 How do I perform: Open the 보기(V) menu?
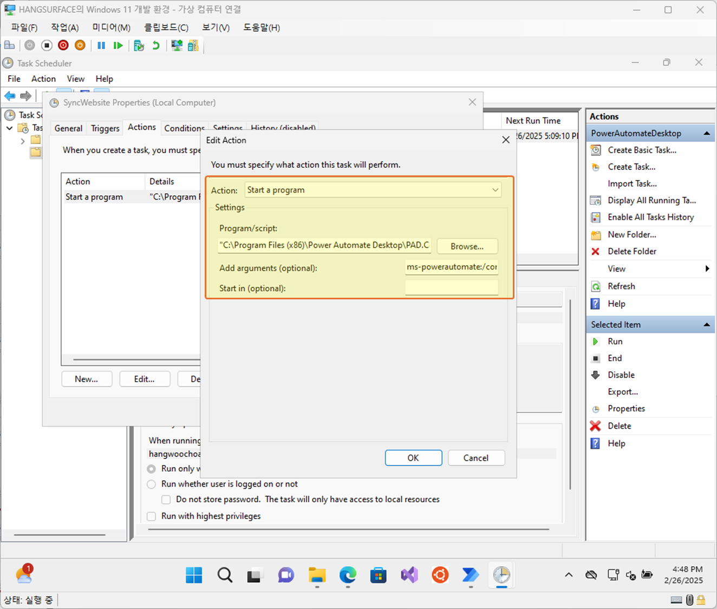pyautogui.click(x=216, y=28)
